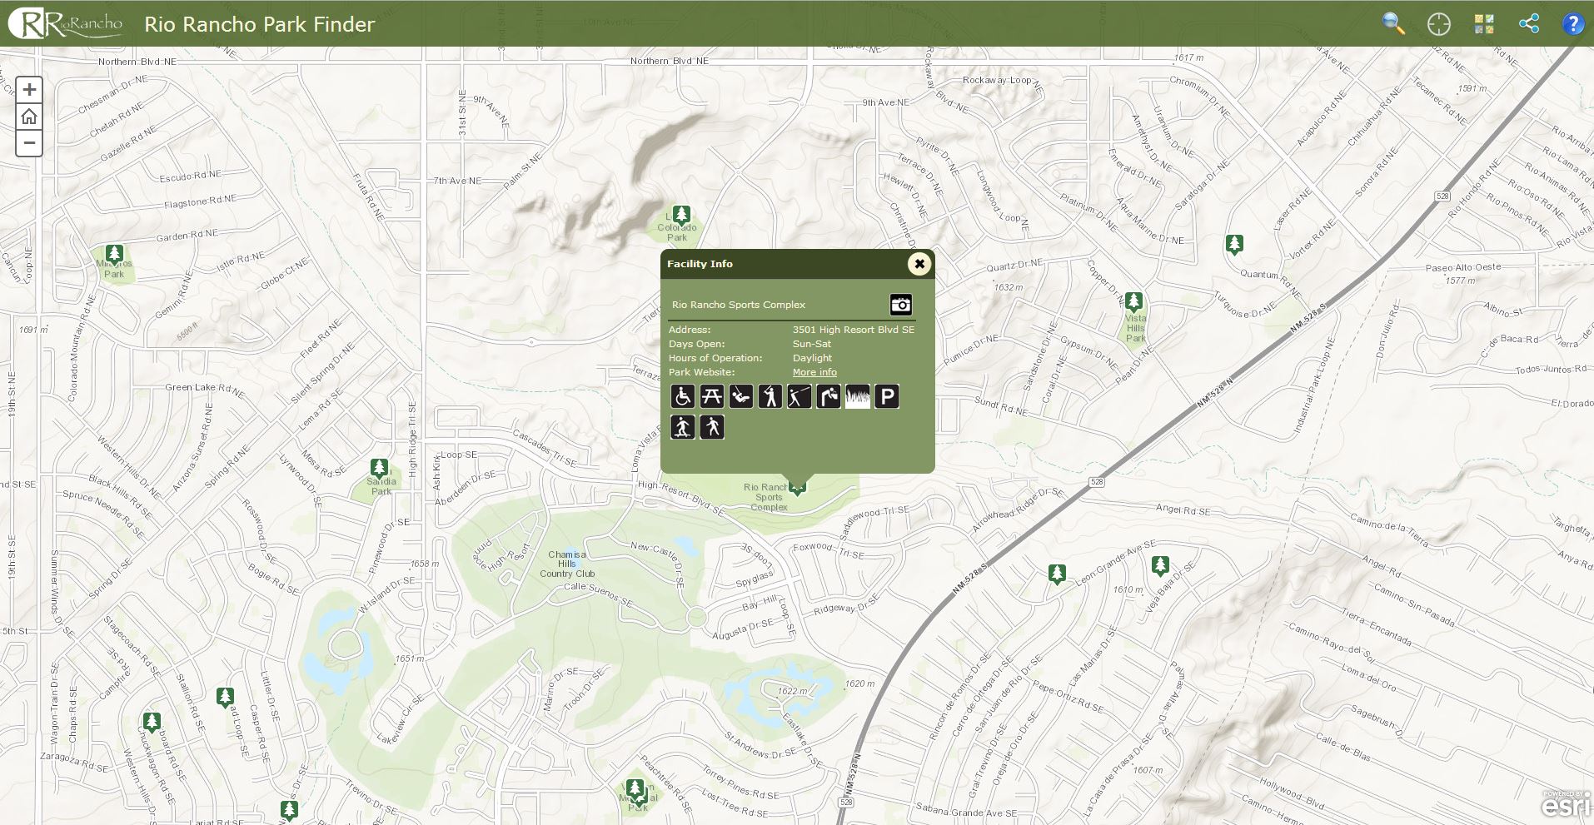Click the St Andrews Dr SE label
1594x825 pixels.
coord(760,745)
